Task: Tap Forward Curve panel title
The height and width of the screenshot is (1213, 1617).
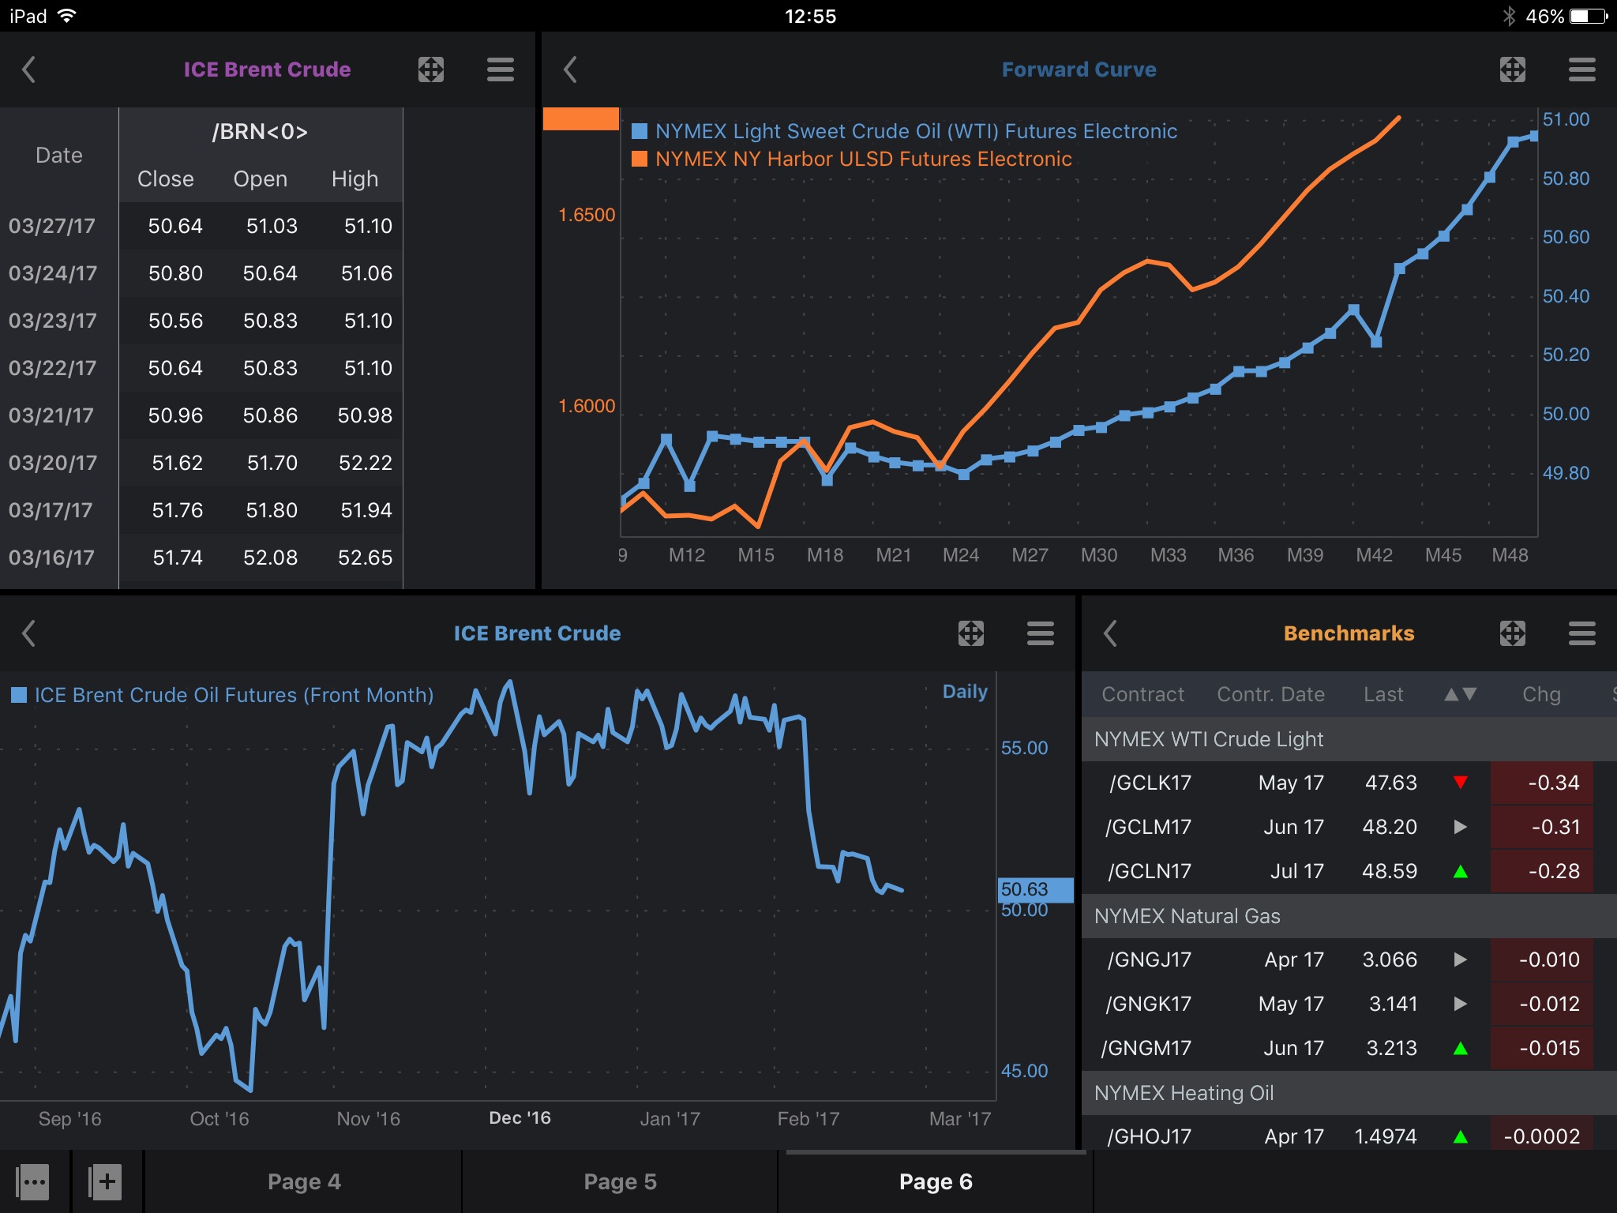Action: pos(1079,69)
